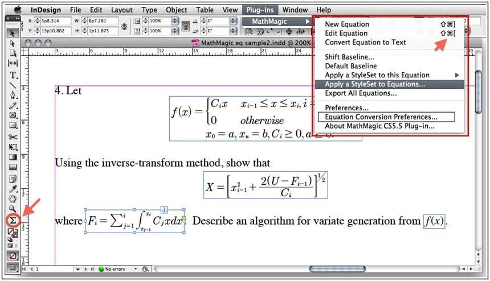Click the X position input field
The image size is (490, 281).
click(x=56, y=21)
